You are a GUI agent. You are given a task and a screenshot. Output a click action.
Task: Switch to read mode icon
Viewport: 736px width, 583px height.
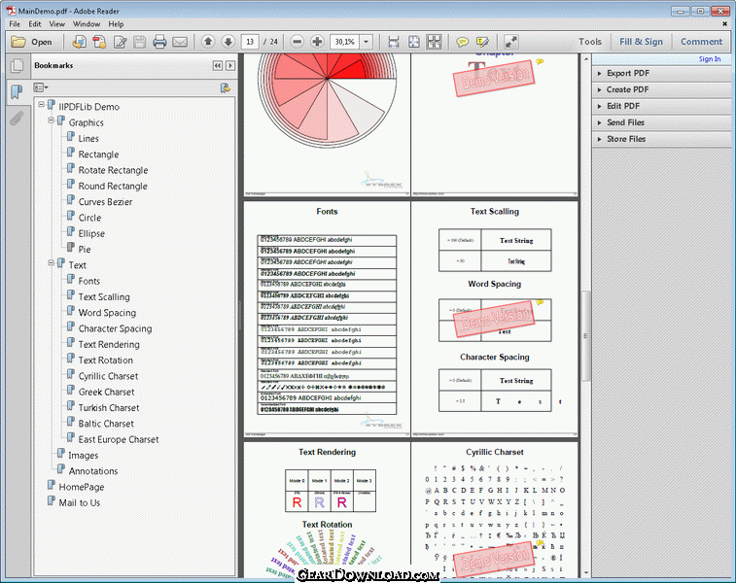[x=510, y=42]
